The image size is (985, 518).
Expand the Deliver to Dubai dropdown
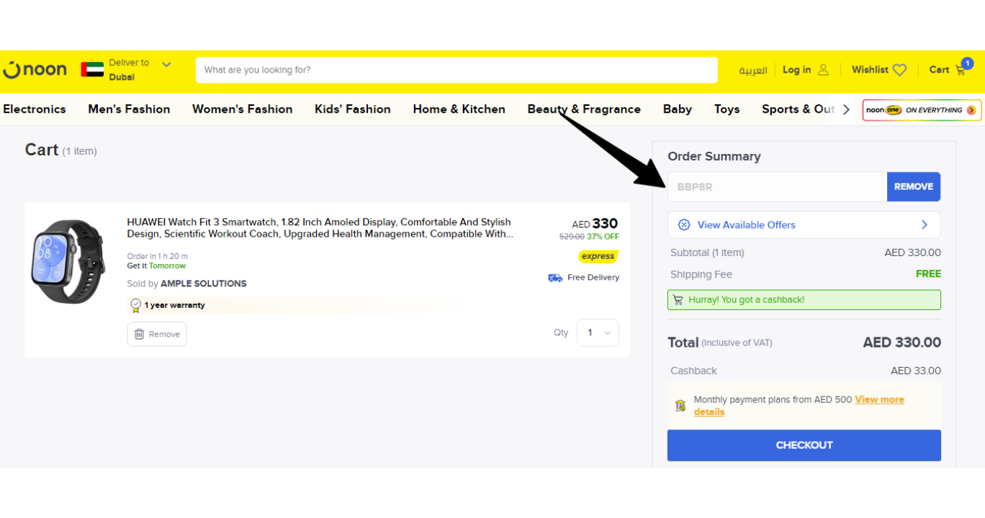(166, 65)
